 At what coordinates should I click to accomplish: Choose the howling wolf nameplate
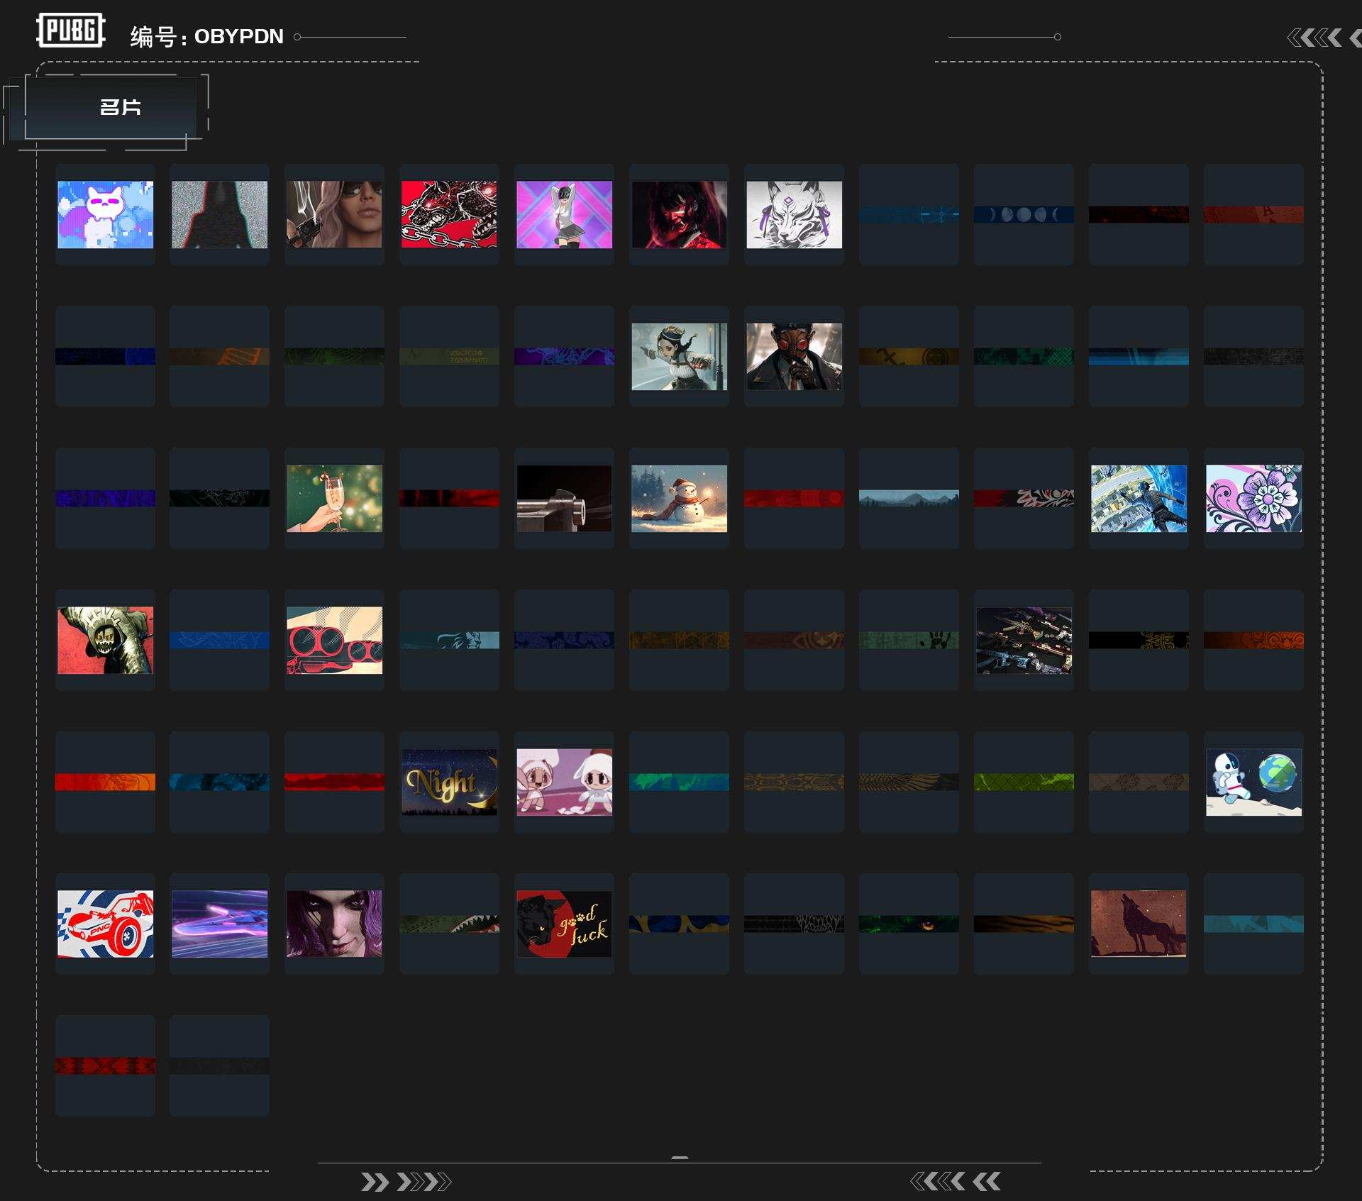(1139, 924)
